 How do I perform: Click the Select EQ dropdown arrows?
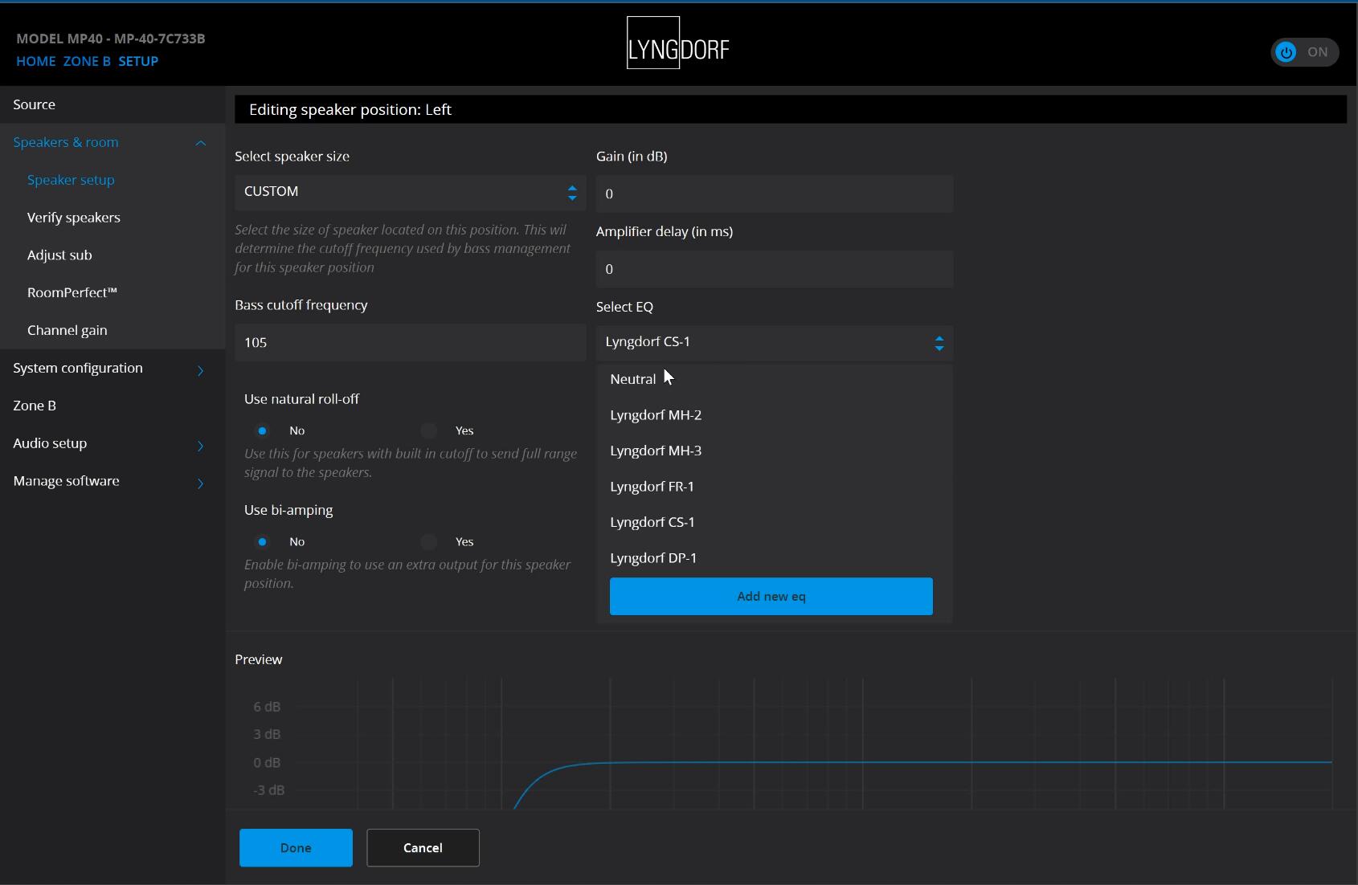coord(939,343)
